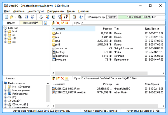Expand the Acer(D:) drive node
The width and height of the screenshot is (168, 115).
pos(5,101)
